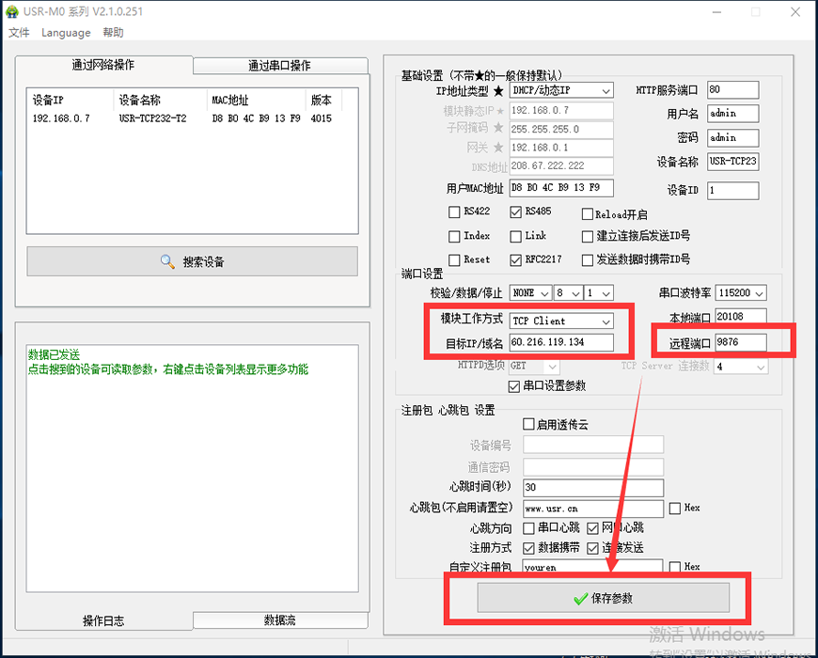
Task: Switch to the 数据流 tab
Action: pos(279,620)
